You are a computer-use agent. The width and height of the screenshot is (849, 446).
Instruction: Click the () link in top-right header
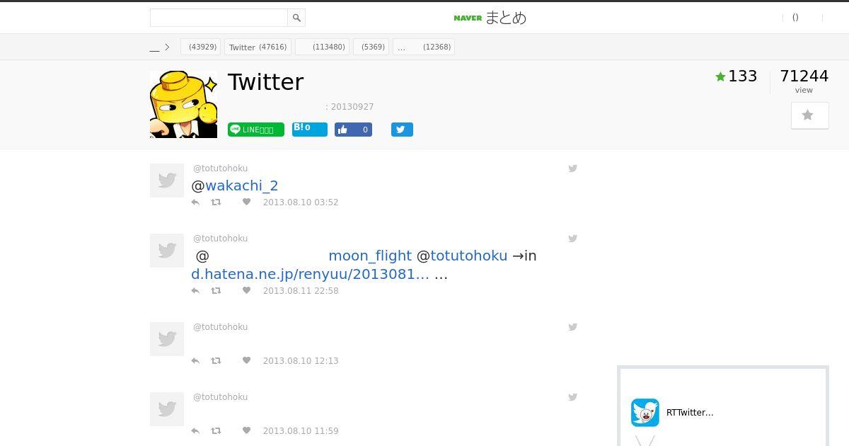[x=795, y=18]
